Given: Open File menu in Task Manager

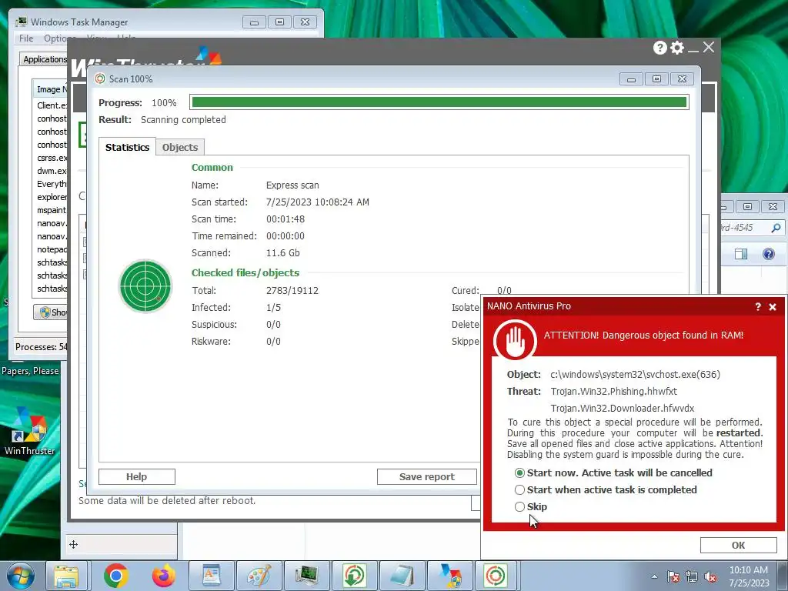Looking at the screenshot, I should click(x=26, y=38).
